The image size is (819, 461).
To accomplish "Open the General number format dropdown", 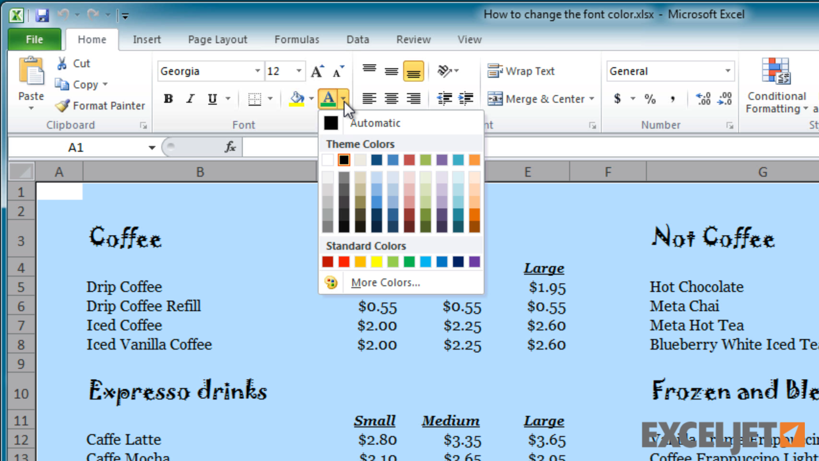I will pos(728,71).
